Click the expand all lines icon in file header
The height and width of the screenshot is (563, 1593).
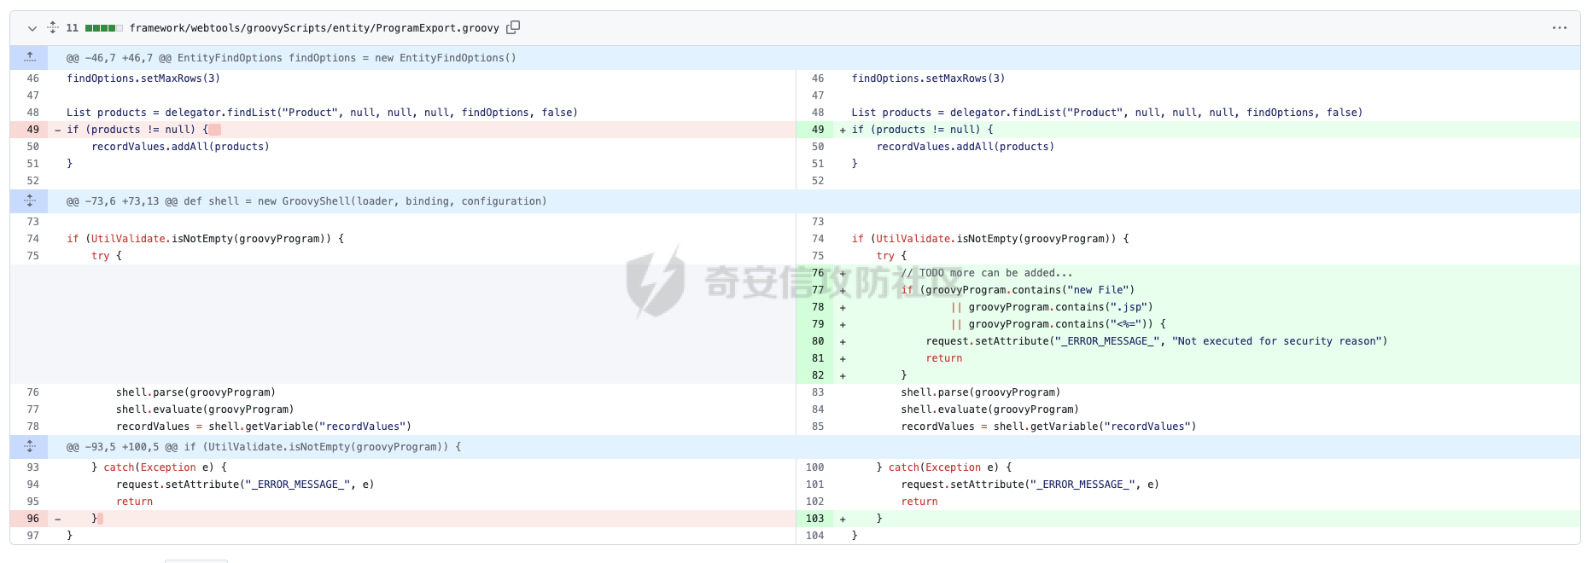pyautogui.click(x=53, y=27)
